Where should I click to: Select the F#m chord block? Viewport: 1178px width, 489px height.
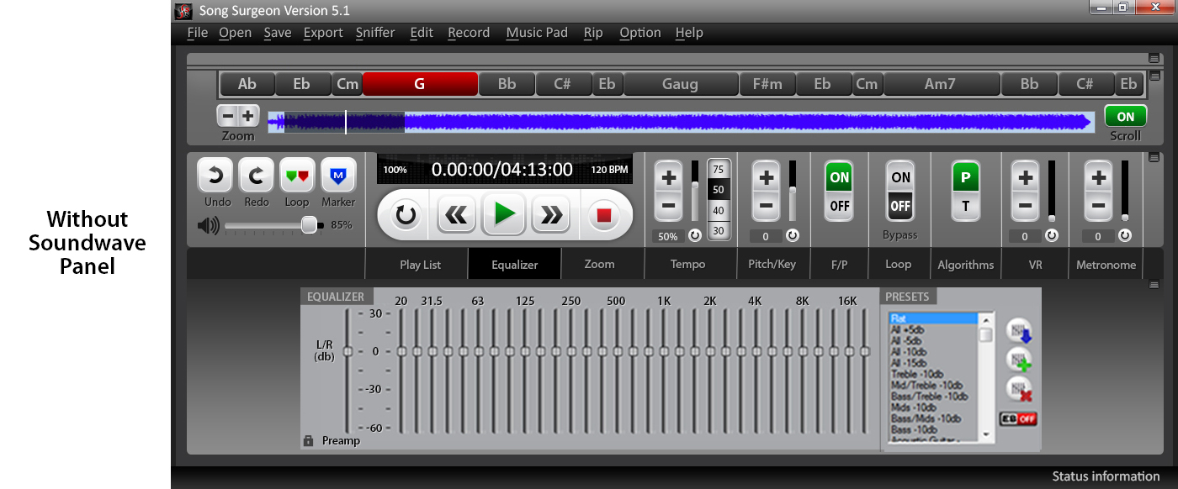(x=767, y=84)
